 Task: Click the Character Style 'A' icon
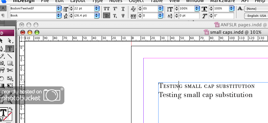240,8
